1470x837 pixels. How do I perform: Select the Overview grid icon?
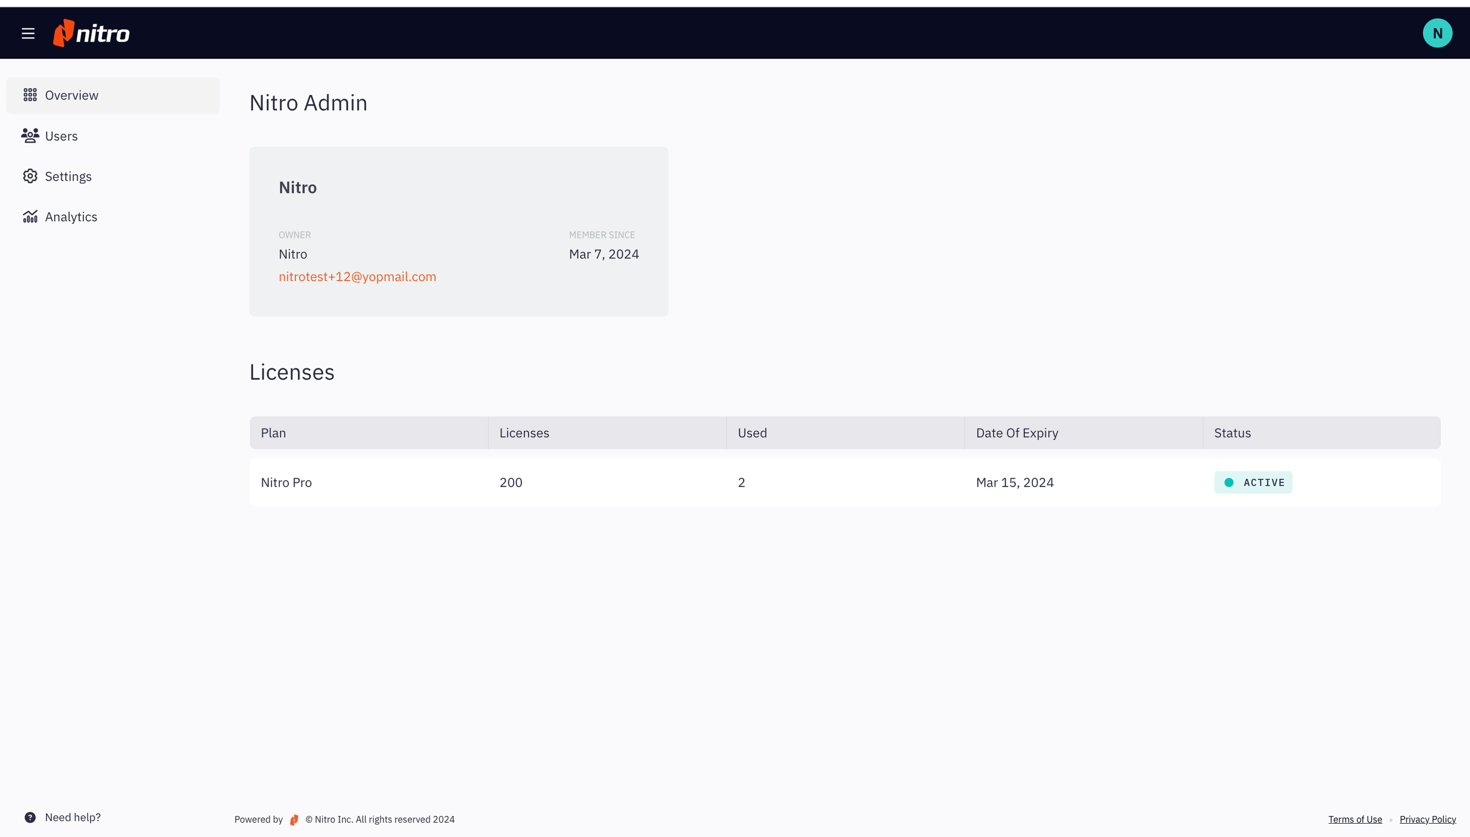tap(30, 95)
